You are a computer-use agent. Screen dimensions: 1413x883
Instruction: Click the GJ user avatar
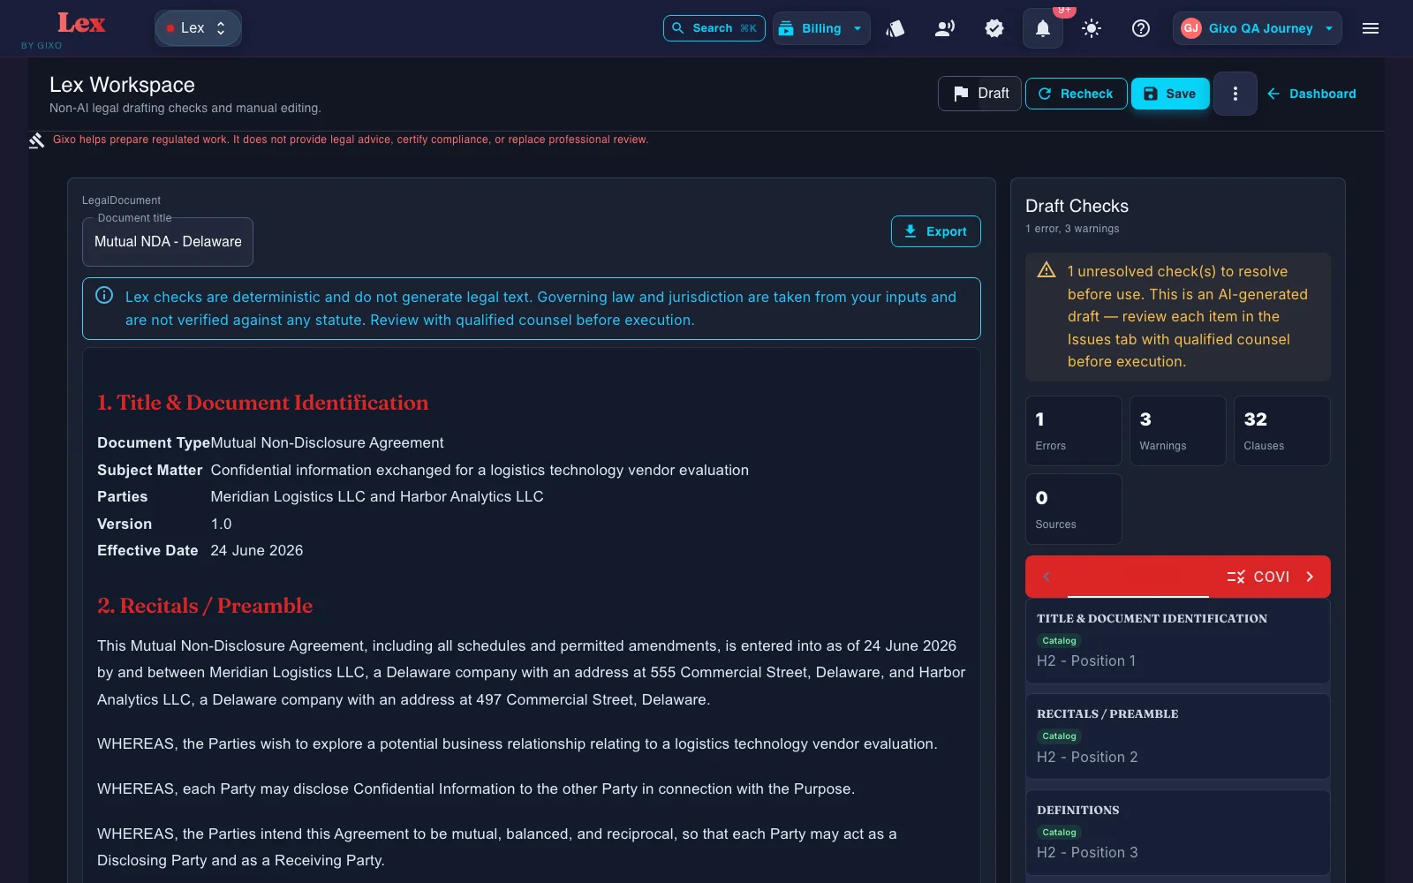click(1190, 28)
